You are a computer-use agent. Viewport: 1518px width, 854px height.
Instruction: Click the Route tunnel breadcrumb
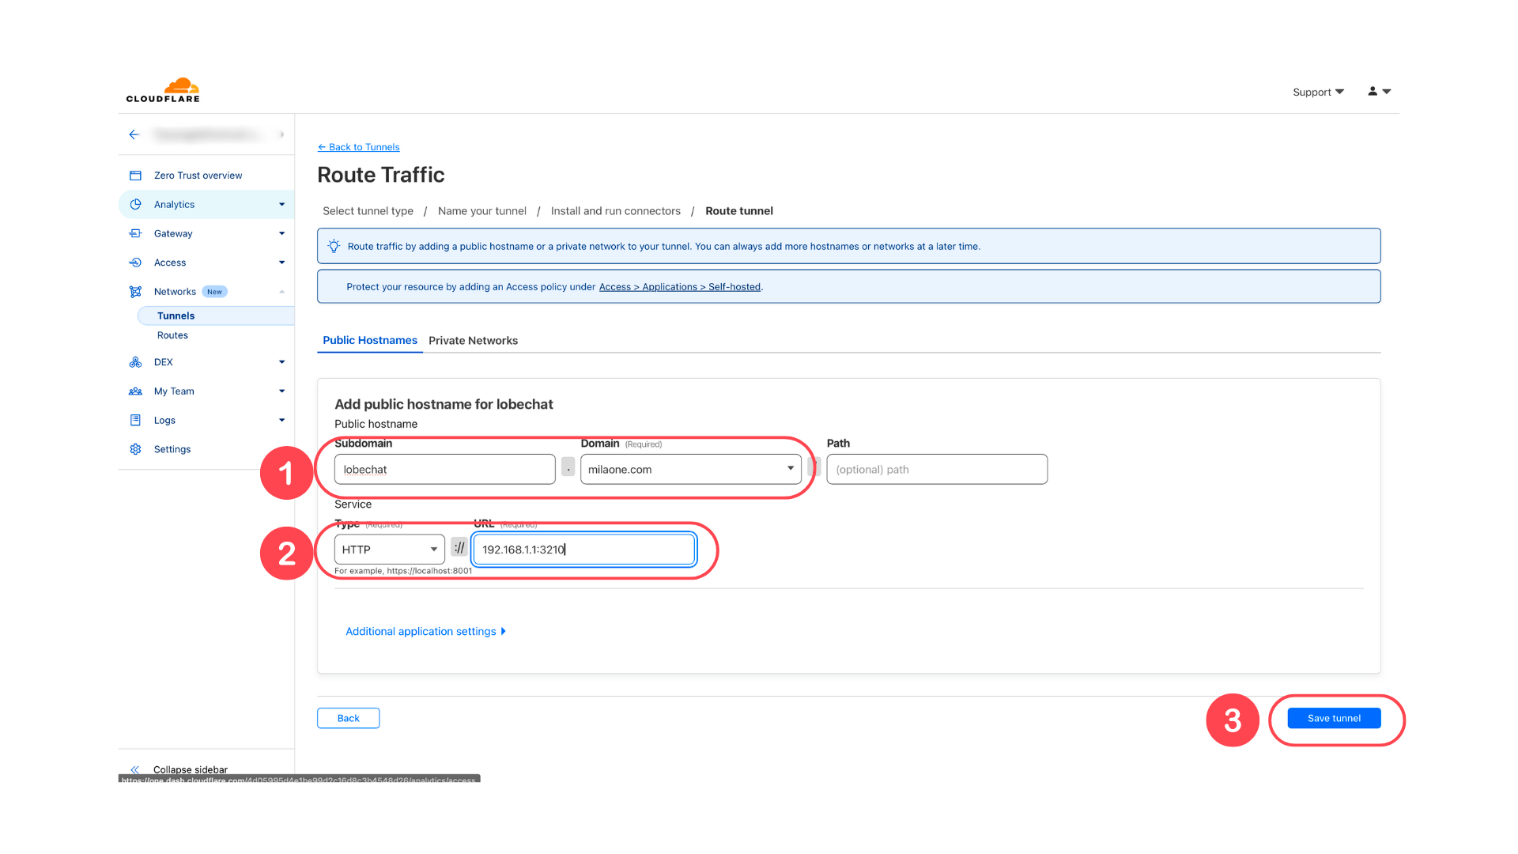tap(739, 211)
